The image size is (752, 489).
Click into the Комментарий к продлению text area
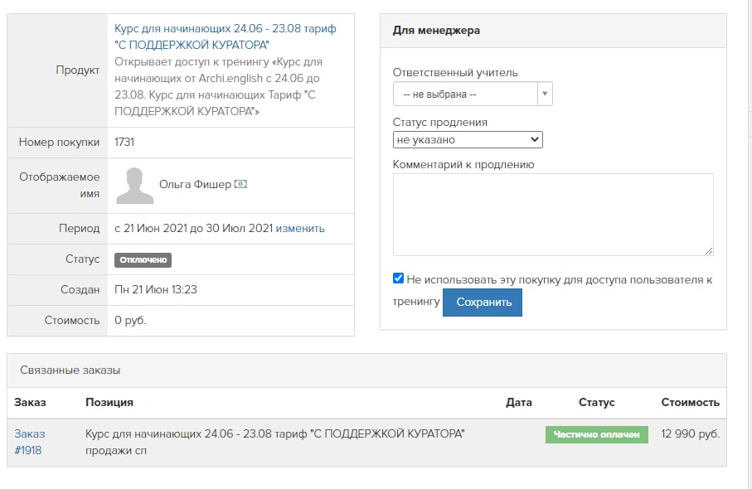click(553, 215)
